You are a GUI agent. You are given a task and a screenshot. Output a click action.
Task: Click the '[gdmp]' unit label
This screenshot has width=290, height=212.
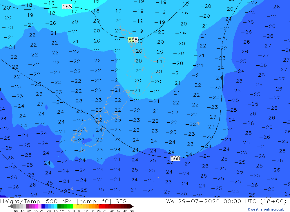point(88,201)
